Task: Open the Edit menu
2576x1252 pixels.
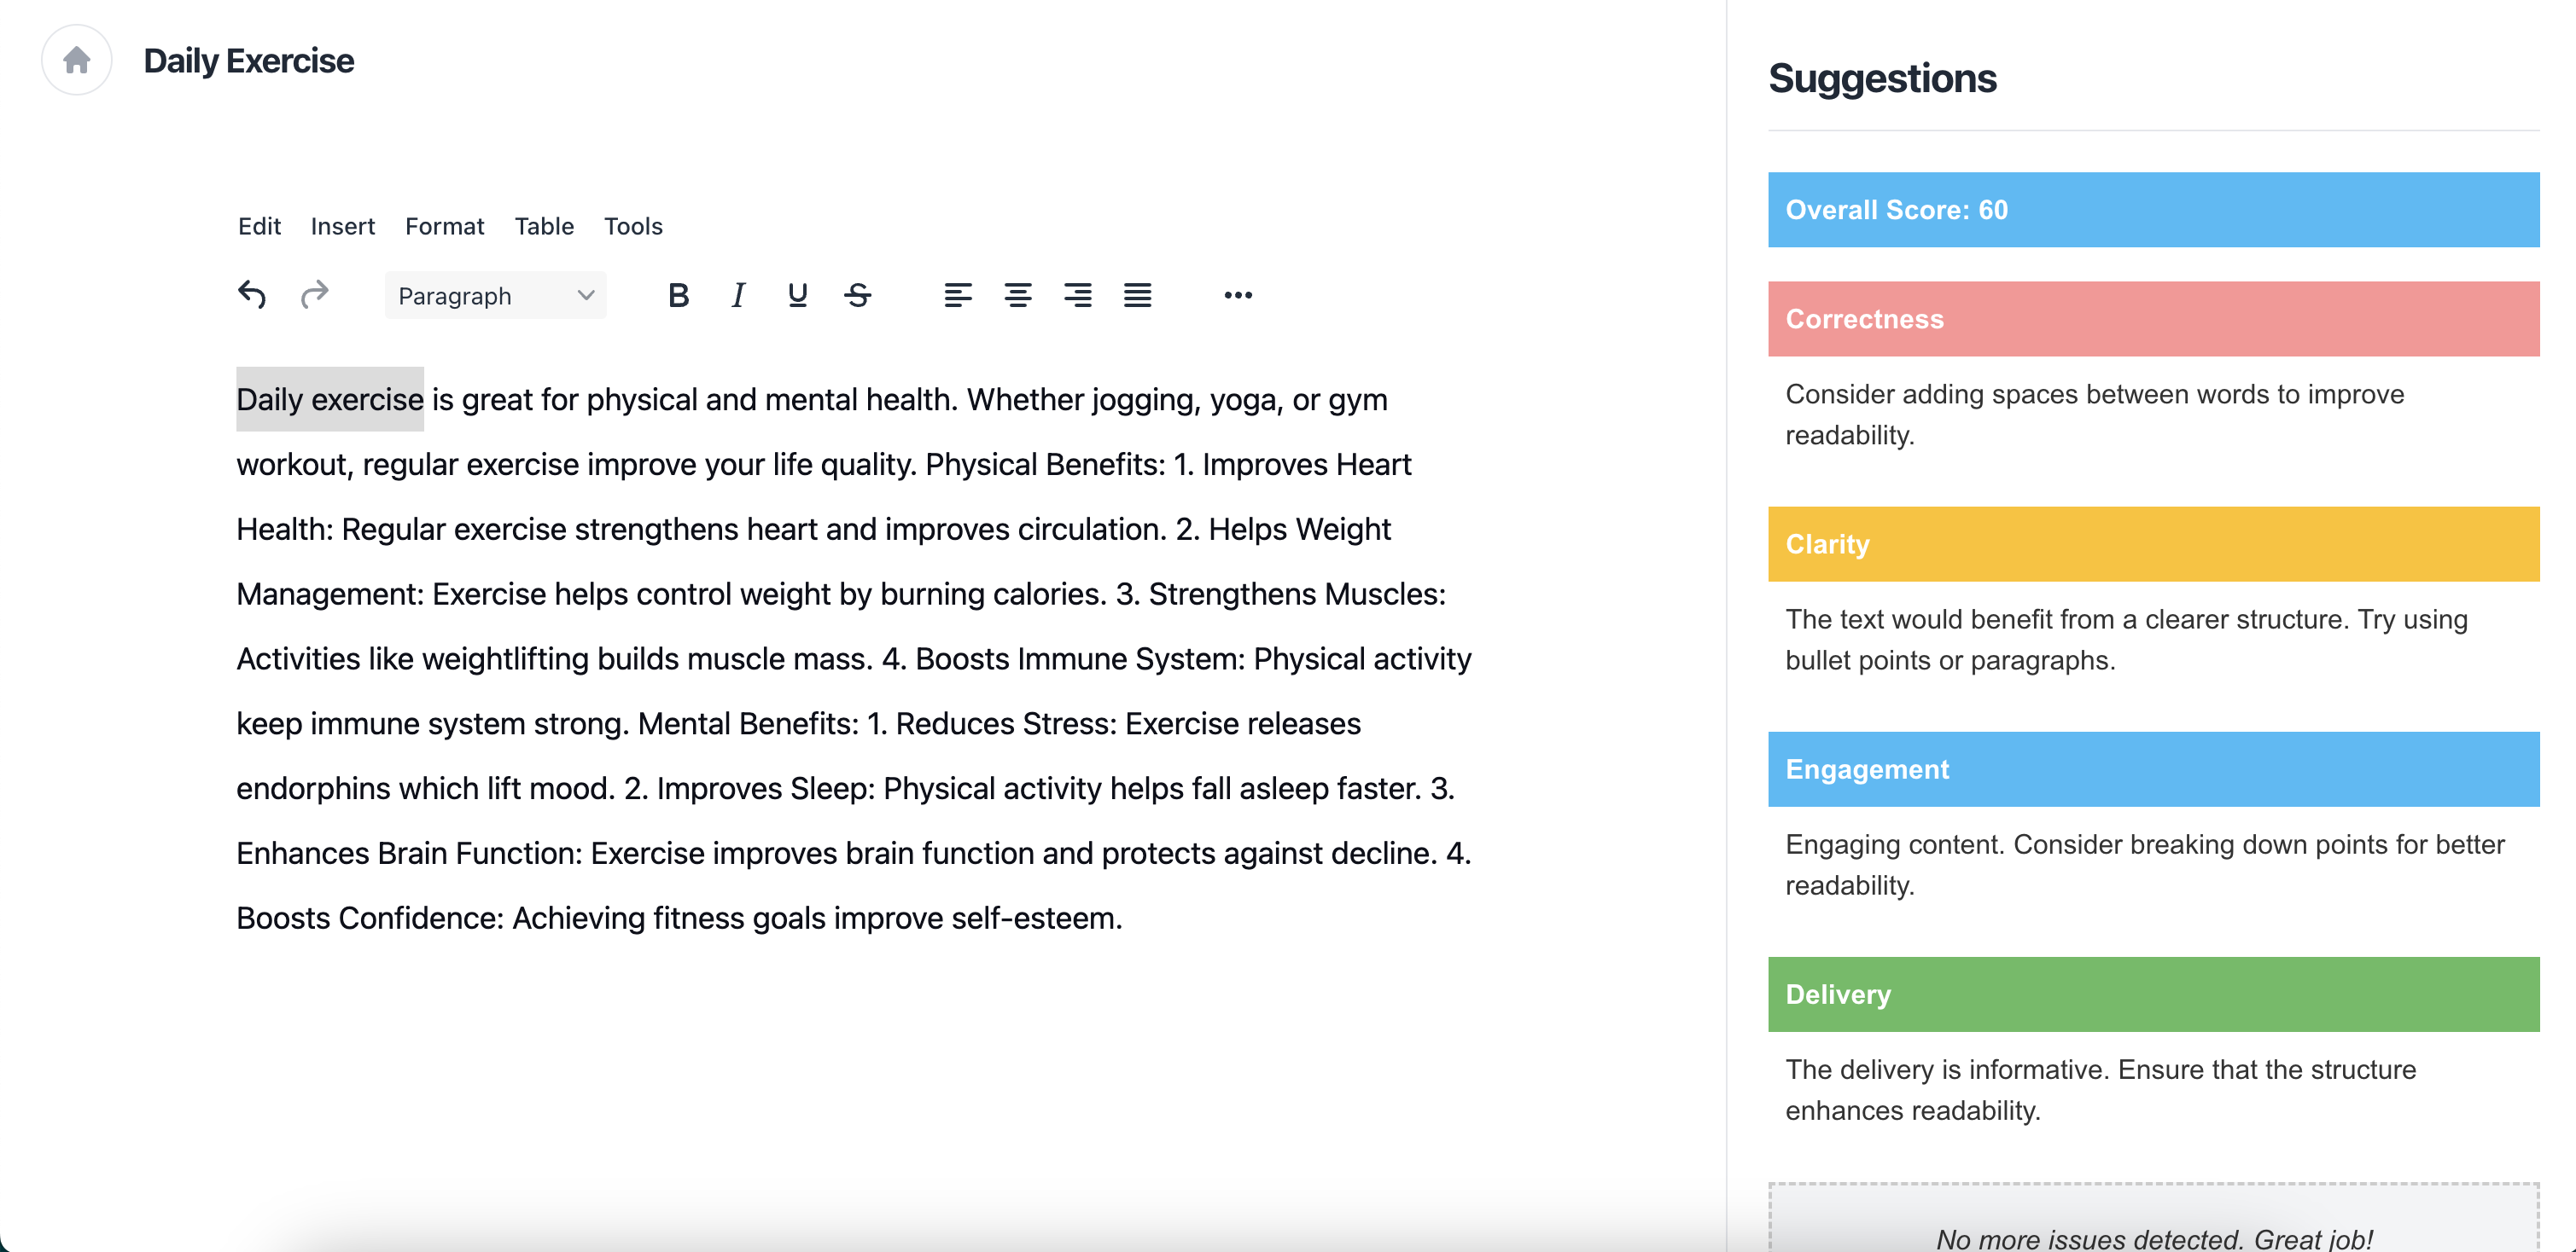Action: [x=259, y=227]
